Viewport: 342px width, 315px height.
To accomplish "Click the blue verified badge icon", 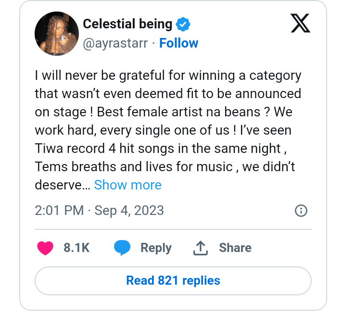I will (x=183, y=24).
